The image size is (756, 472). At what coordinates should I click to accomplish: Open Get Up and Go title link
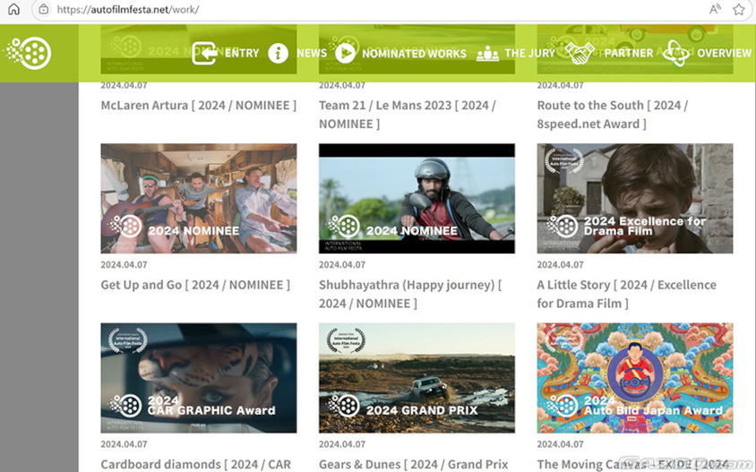[194, 285]
